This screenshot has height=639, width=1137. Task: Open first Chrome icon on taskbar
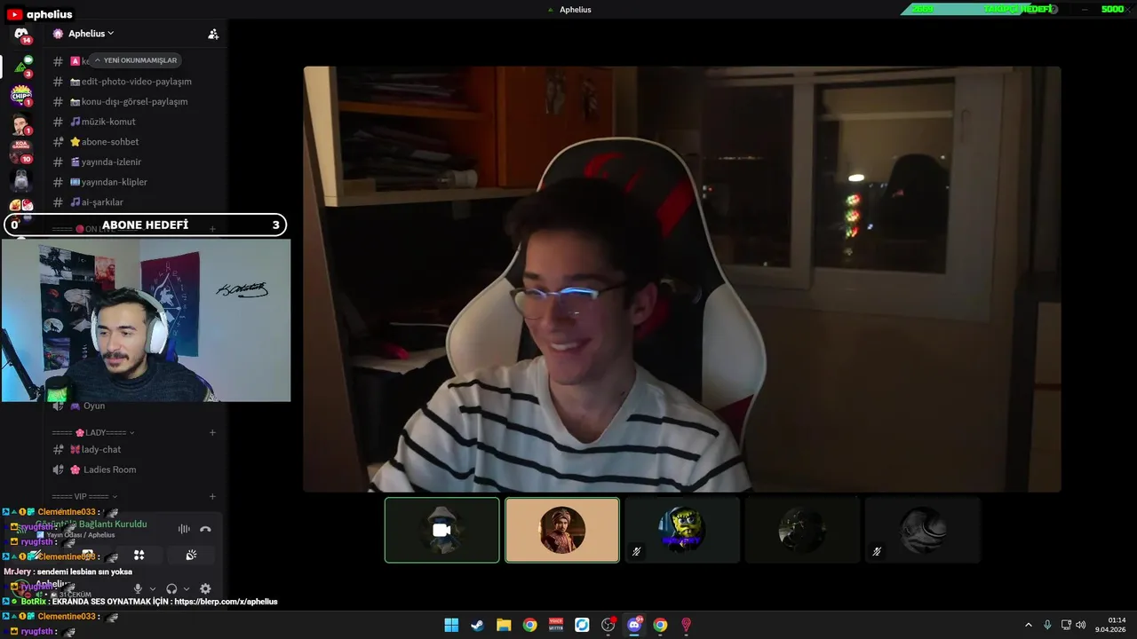[x=529, y=625]
